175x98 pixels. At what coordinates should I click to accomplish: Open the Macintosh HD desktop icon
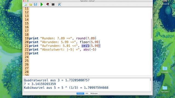165,2
